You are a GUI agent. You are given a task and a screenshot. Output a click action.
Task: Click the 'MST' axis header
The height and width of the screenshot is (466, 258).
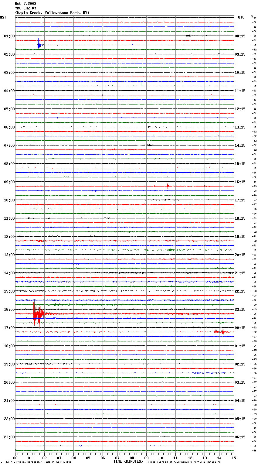coord(3,17)
